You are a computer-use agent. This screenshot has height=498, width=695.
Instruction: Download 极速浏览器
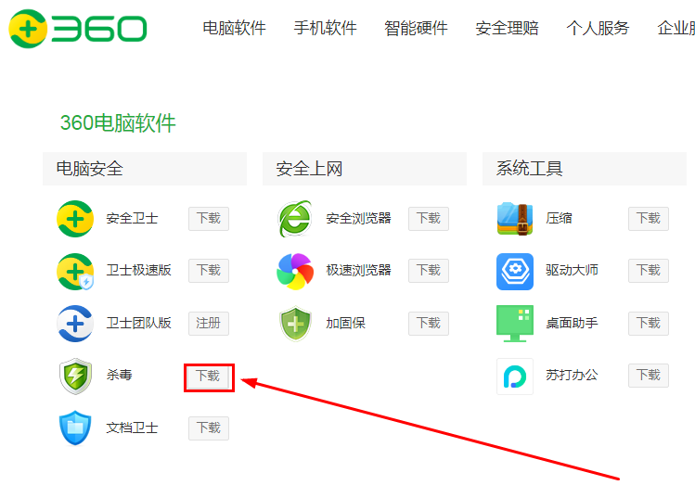429,270
